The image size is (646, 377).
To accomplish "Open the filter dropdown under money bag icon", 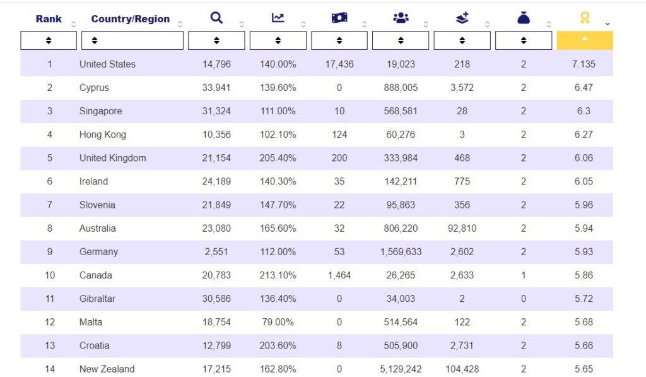I will (x=523, y=40).
